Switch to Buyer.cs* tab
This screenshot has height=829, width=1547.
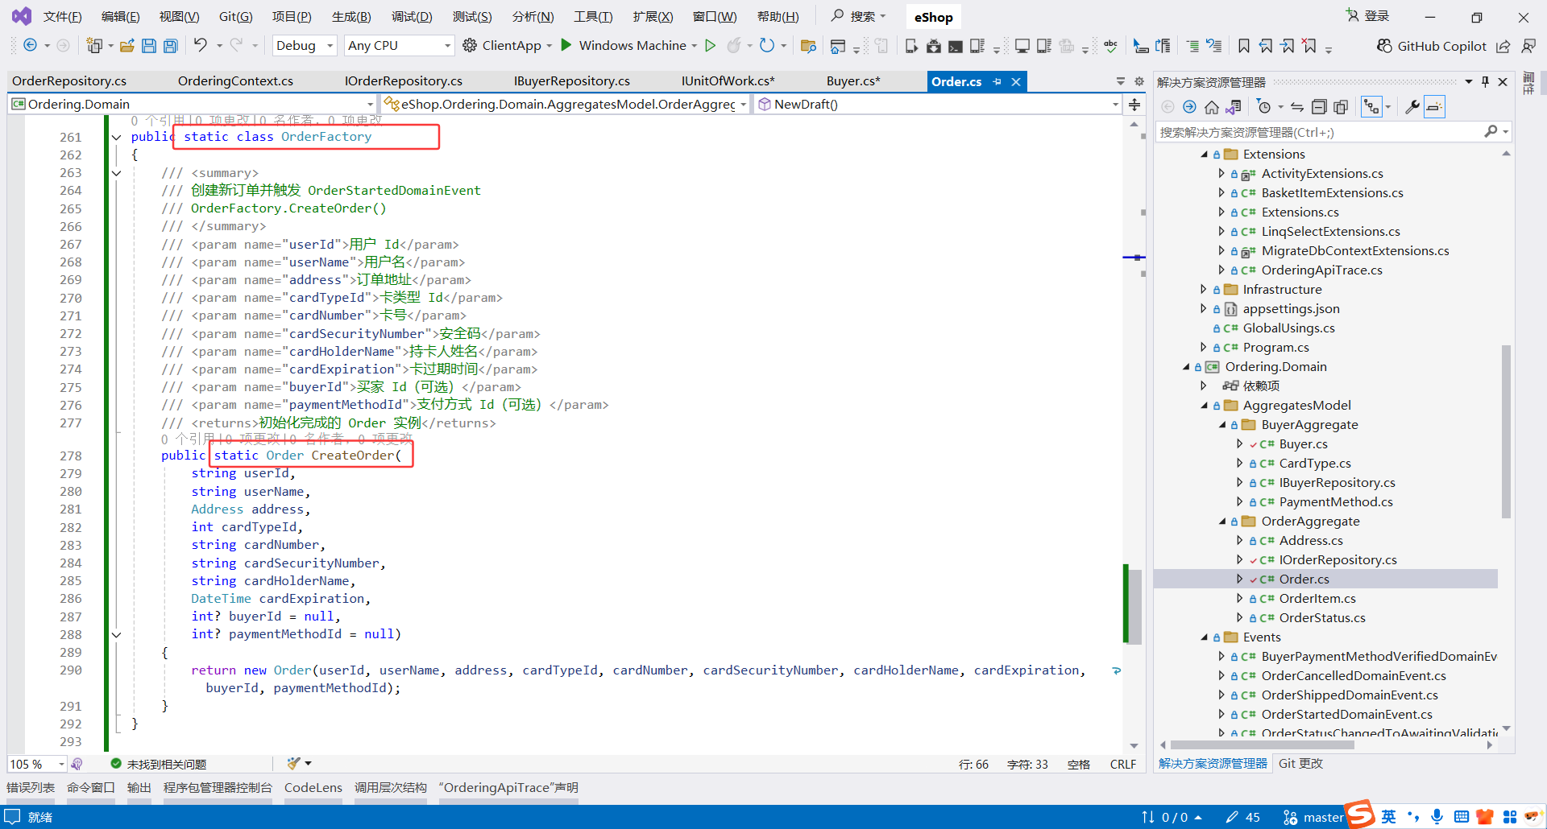coord(853,81)
